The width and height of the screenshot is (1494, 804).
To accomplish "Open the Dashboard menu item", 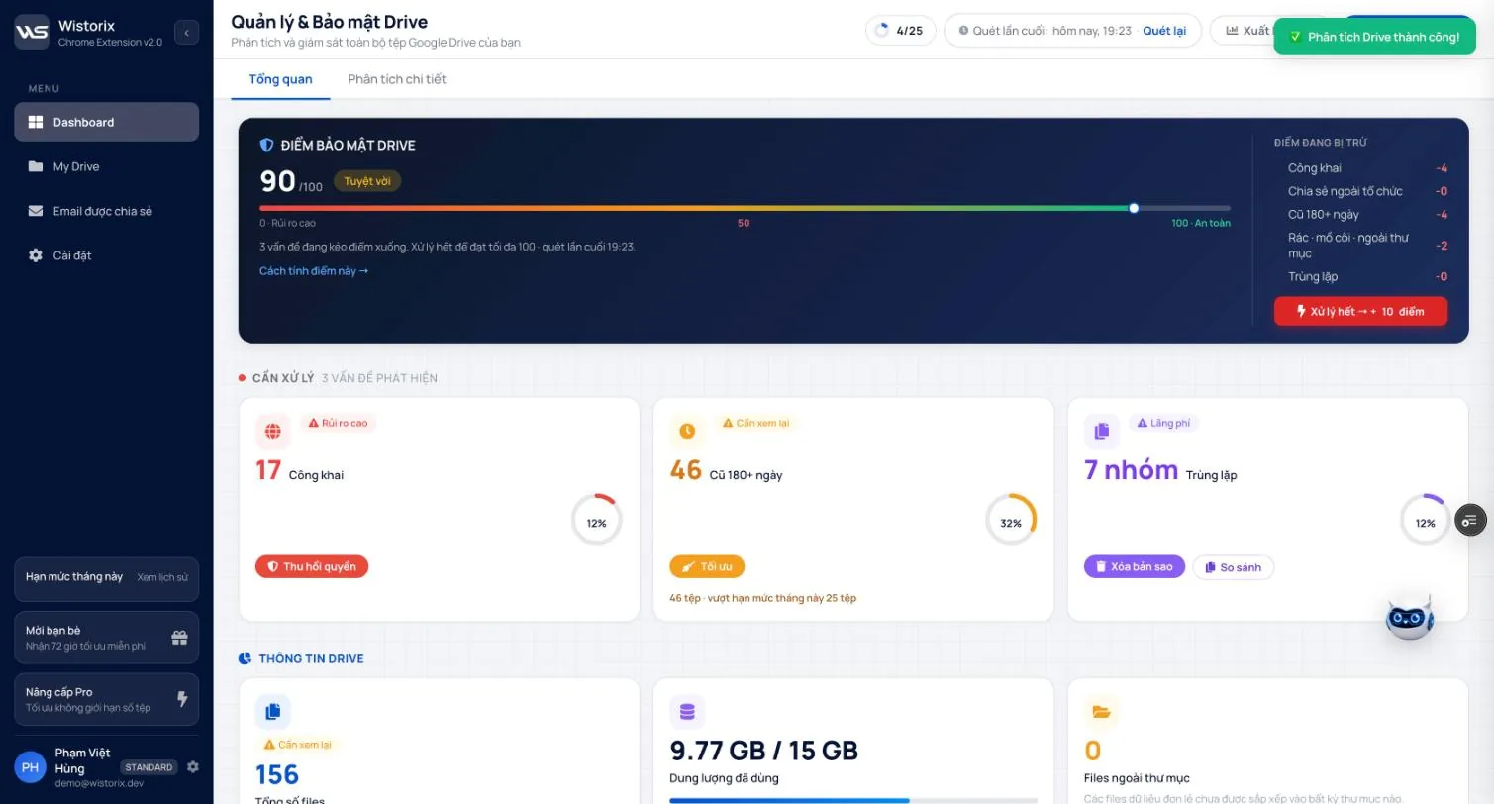I will click(106, 122).
